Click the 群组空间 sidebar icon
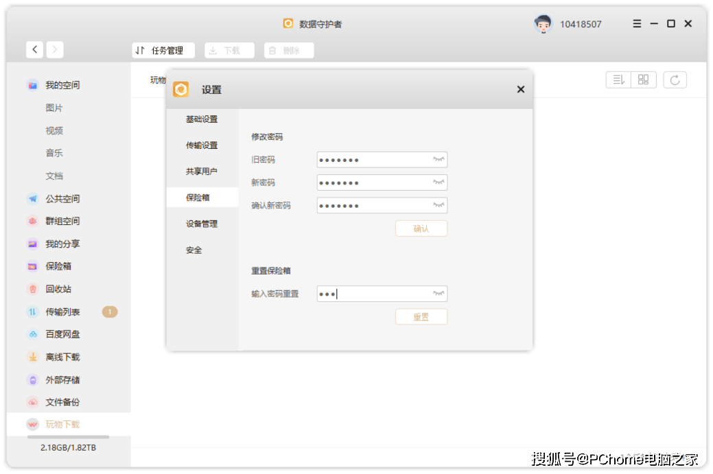Viewport: 713px width, 474px height. click(x=32, y=222)
